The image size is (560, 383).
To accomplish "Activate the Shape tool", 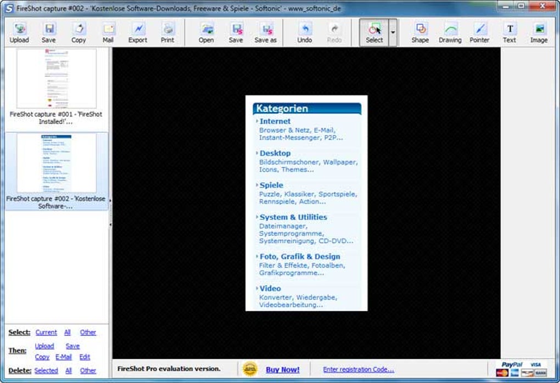I will point(420,33).
